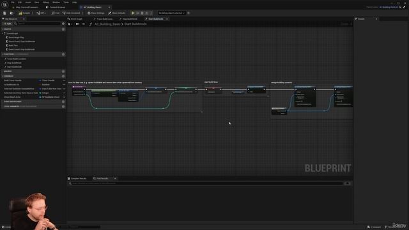Click the Unreal Engine logo icon
This screenshot has width=409, height=230.
(x=4, y=4)
